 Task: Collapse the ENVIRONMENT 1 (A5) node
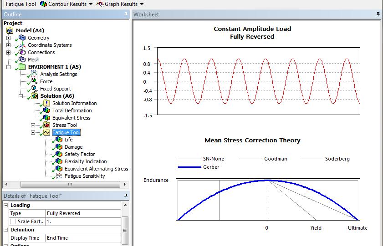coord(9,67)
